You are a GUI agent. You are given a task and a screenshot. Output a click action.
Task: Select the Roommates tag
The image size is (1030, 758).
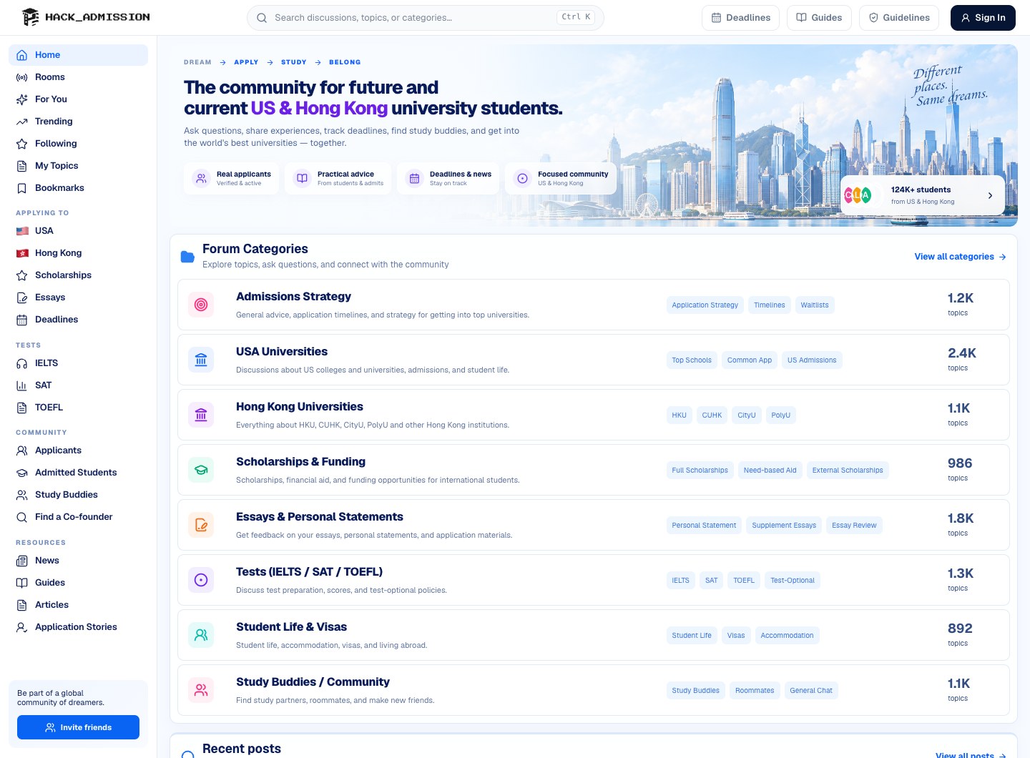755,691
